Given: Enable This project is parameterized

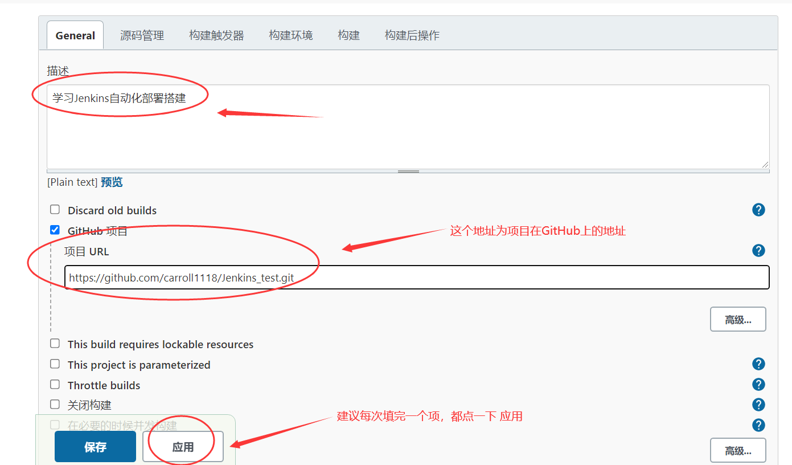Looking at the screenshot, I should [x=55, y=364].
